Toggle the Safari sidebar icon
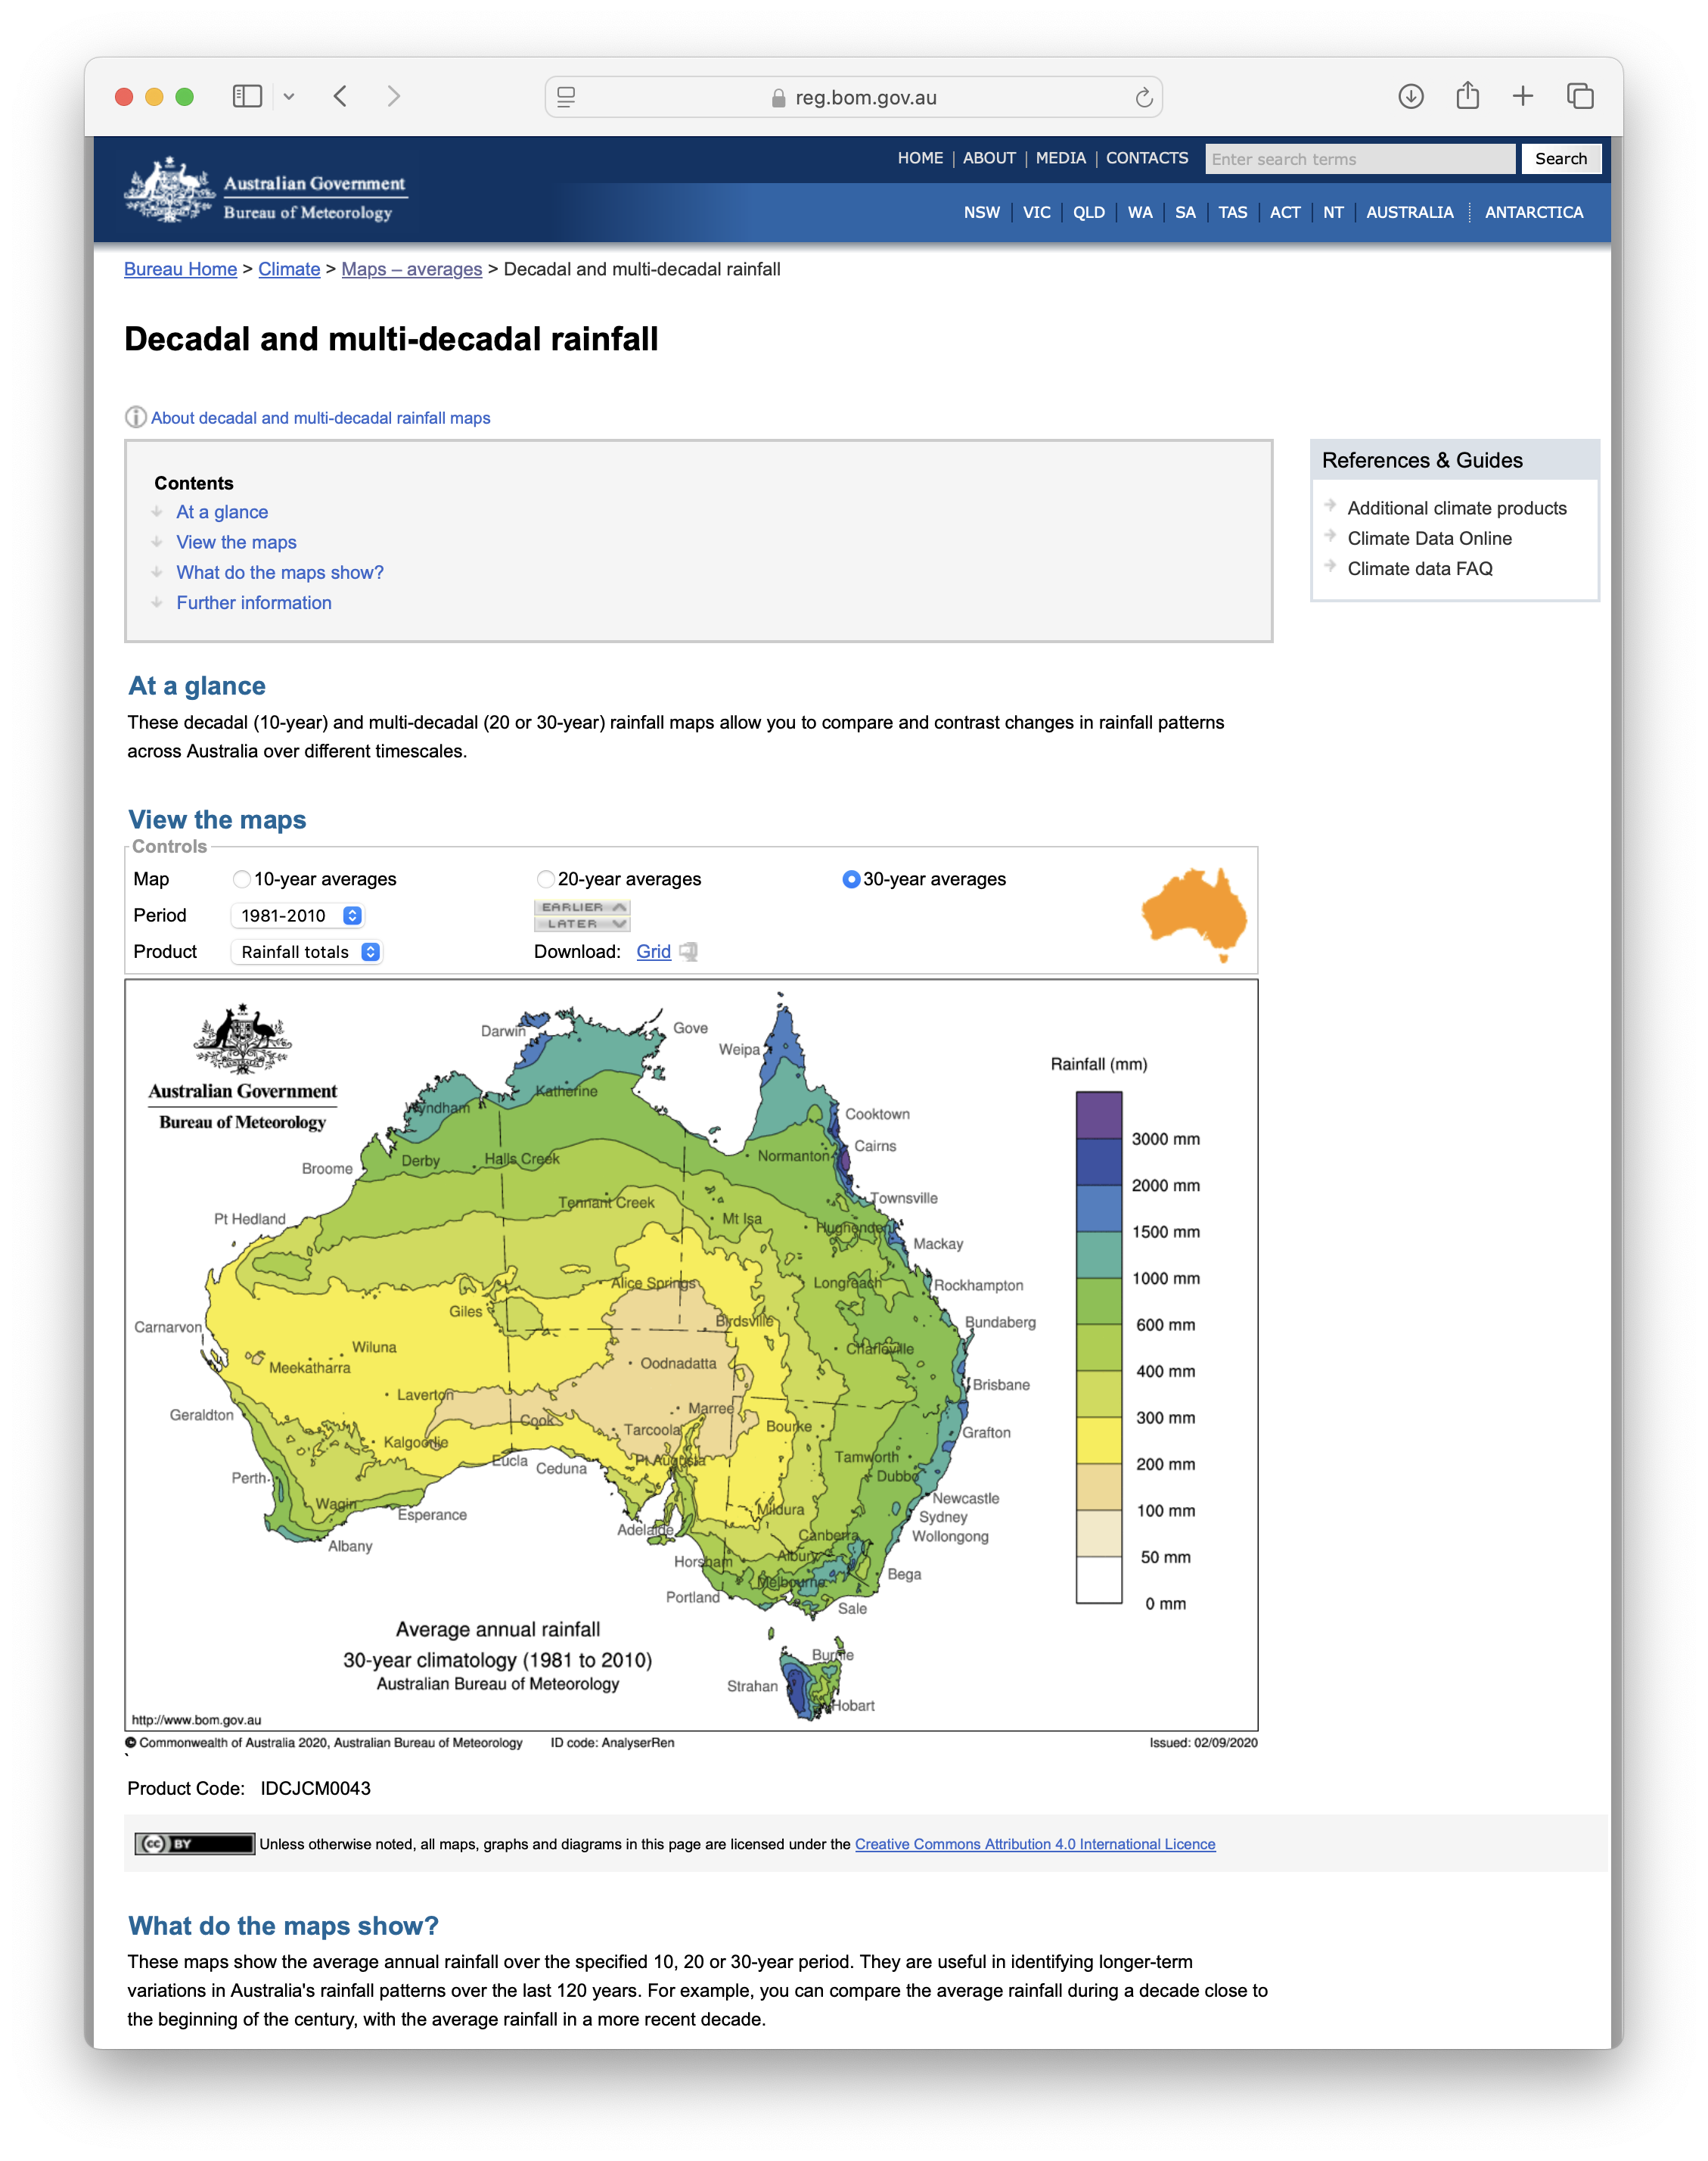Image resolution: width=1708 pixels, height=2161 pixels. point(247,96)
